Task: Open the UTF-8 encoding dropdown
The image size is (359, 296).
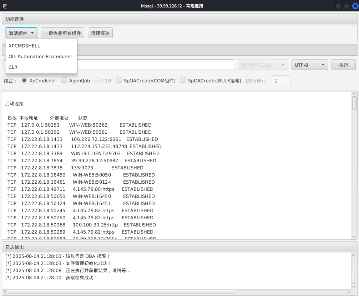Action: coord(309,65)
